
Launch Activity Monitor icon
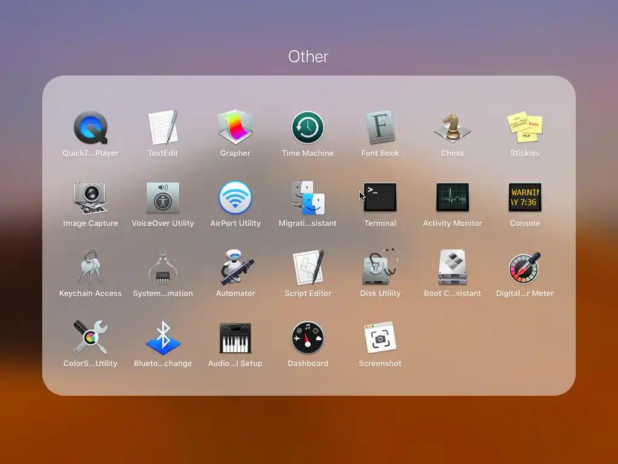pyautogui.click(x=453, y=198)
